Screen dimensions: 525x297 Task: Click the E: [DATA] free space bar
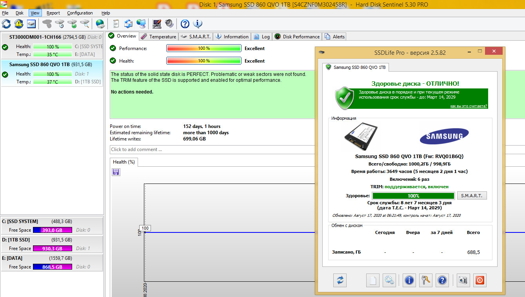point(52,267)
